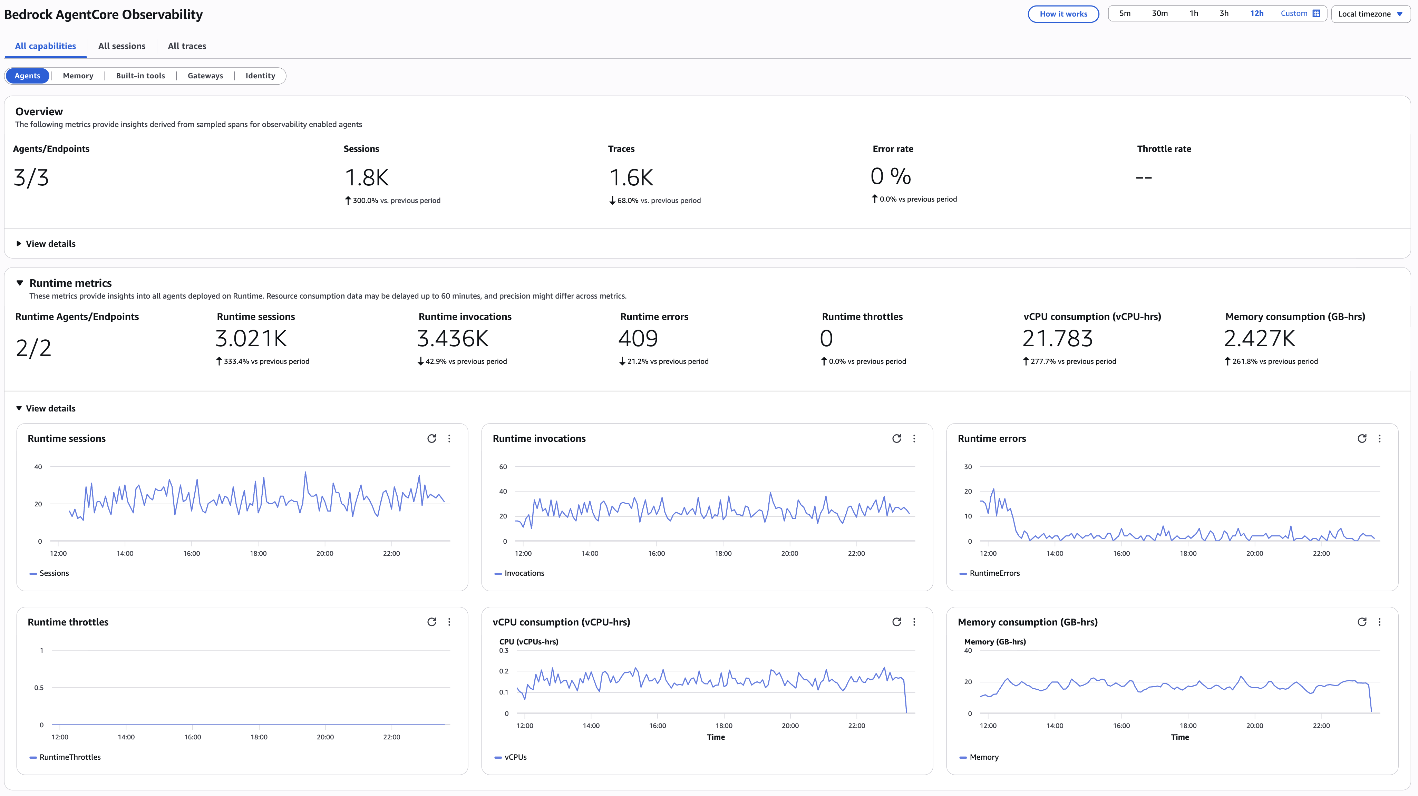Refresh the Memory consumption chart
Image resolution: width=1418 pixels, height=796 pixels.
1362,621
